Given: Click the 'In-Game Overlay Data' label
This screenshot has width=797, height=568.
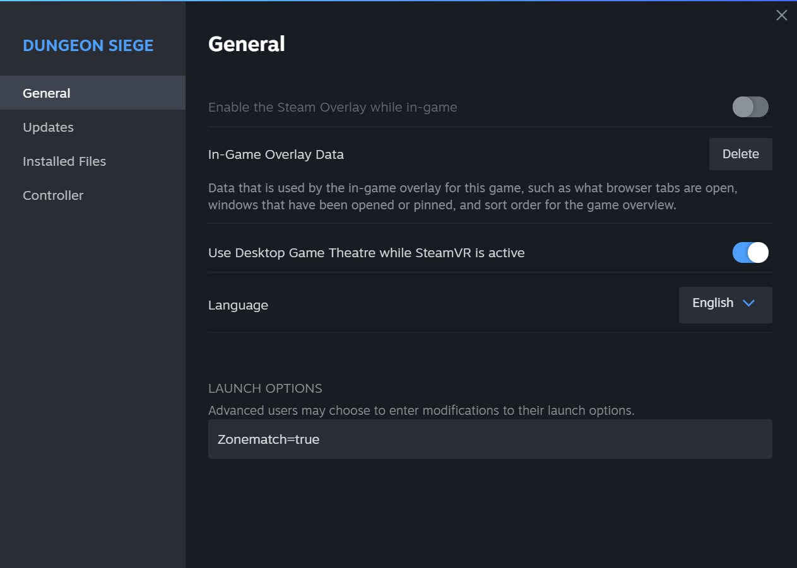Looking at the screenshot, I should coord(276,154).
